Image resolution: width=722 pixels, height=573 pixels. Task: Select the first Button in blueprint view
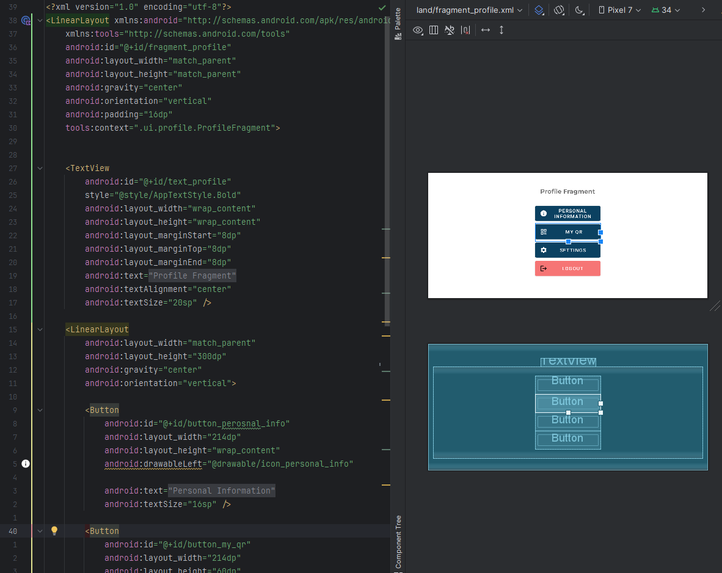567,384
